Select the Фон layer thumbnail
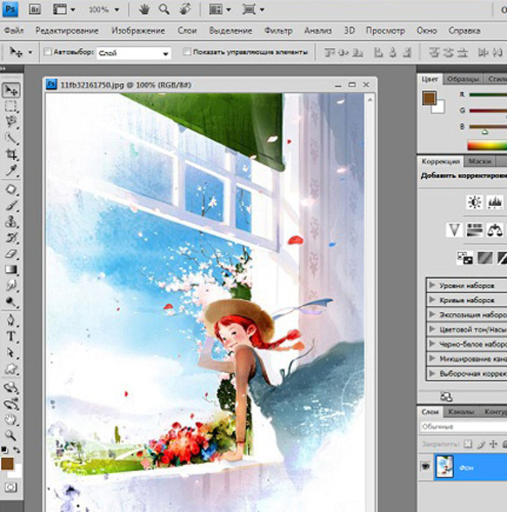Screen dimensions: 507x512 click(445, 467)
